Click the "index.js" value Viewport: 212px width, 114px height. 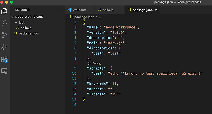tap(114, 43)
